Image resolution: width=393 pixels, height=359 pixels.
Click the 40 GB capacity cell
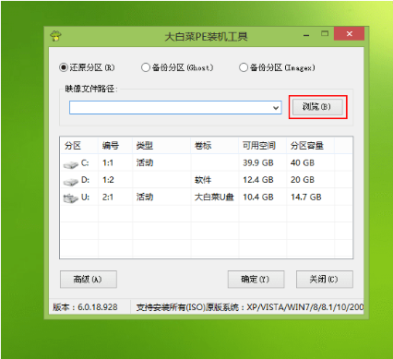[303, 162]
